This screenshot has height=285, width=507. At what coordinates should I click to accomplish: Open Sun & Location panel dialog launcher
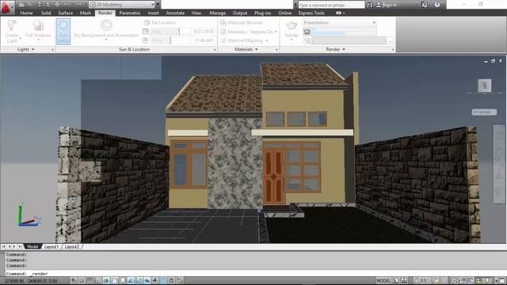point(215,50)
